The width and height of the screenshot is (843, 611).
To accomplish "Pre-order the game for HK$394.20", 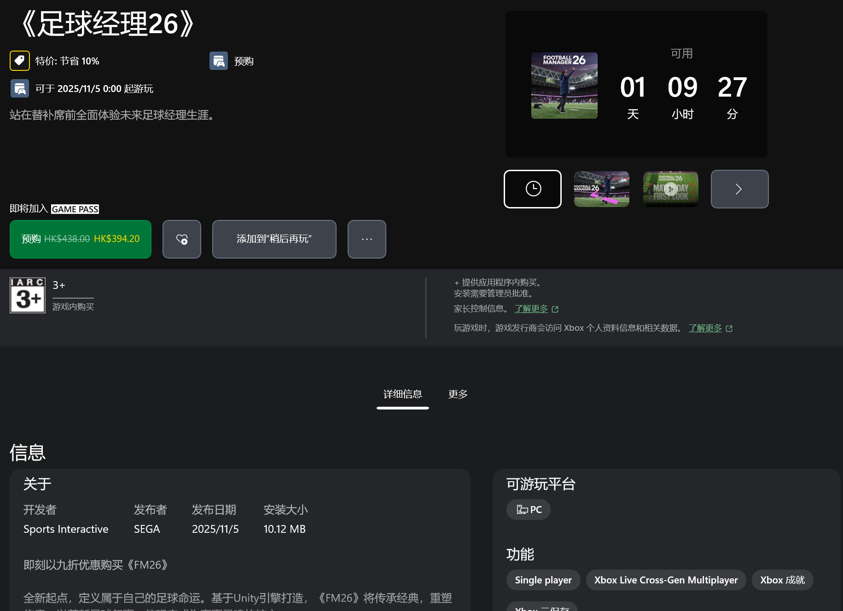I will point(81,239).
